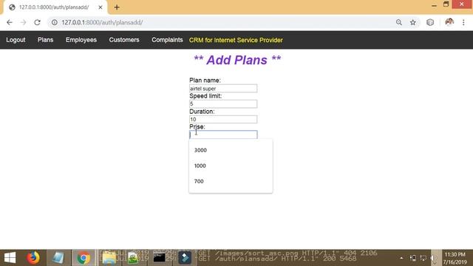Image resolution: width=473 pixels, height=266 pixels.
Task: Open File Explorer from the taskbar
Action: pos(109,258)
